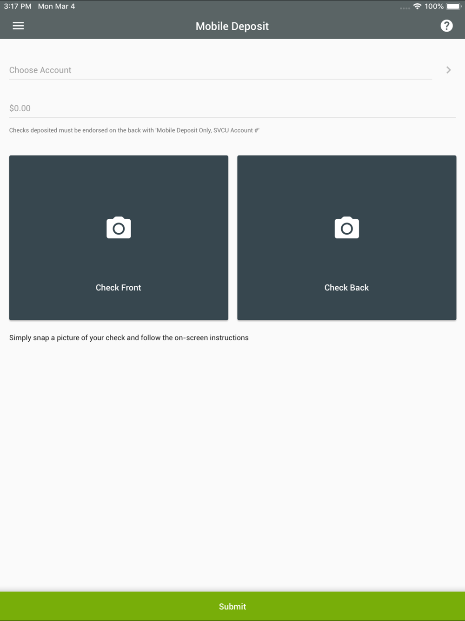The height and width of the screenshot is (621, 465).
Task: Tap the Check Back camera icon
Action: (x=347, y=228)
